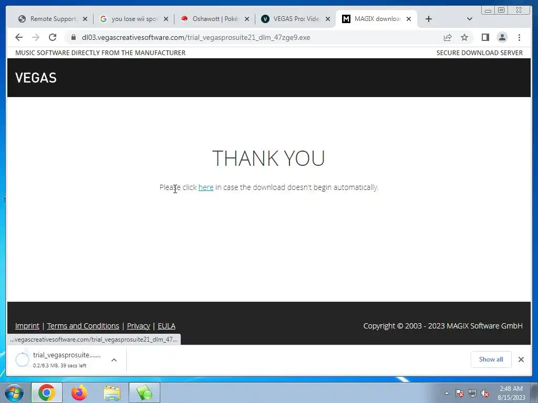The width and height of the screenshot is (538, 403).
Task: Click the 'here' download link
Action: [206, 187]
